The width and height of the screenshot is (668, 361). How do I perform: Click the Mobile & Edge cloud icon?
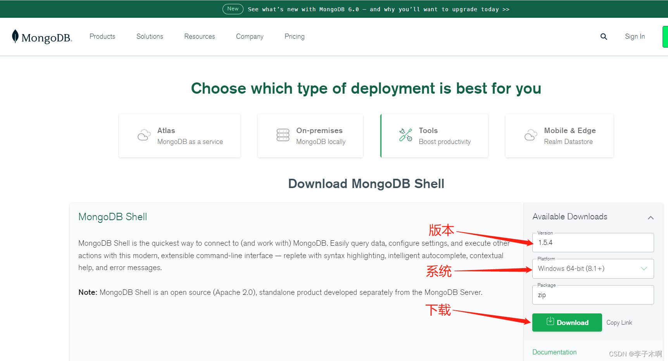click(x=531, y=135)
